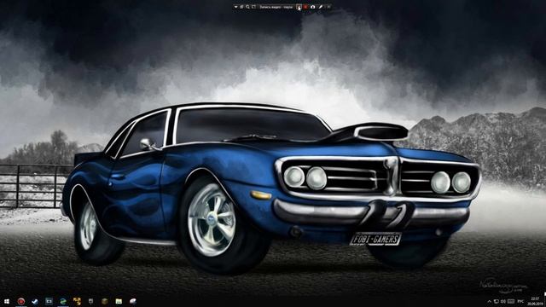
Task: Click the recording status label in top toolbar
Action: pos(276,7)
